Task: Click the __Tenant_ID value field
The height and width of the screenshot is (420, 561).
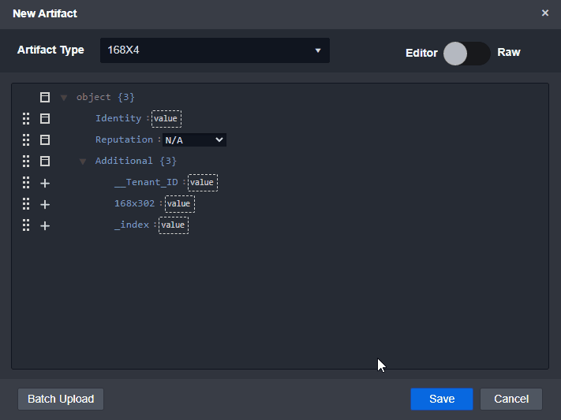Action: pos(202,183)
